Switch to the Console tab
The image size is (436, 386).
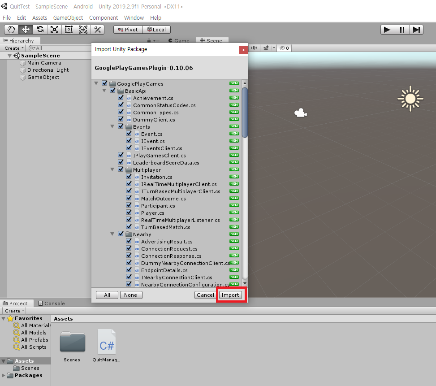(52, 304)
